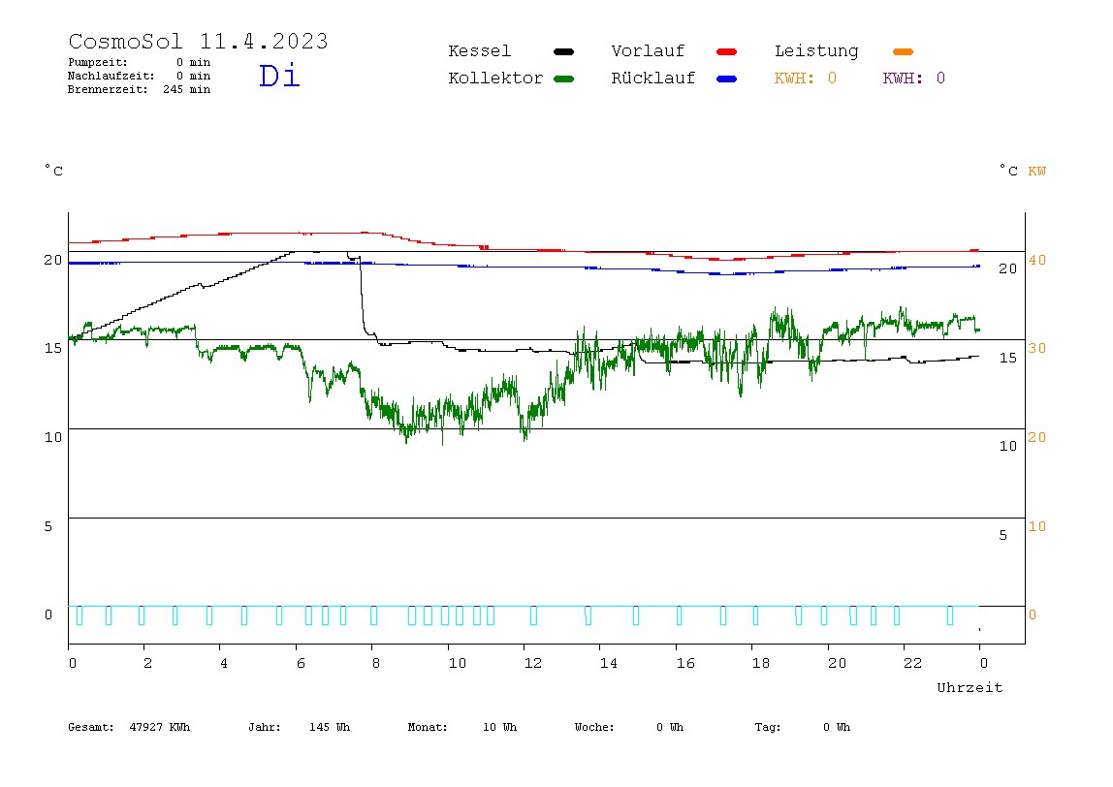Click the cyan burner pulse at hour 12

534,615
